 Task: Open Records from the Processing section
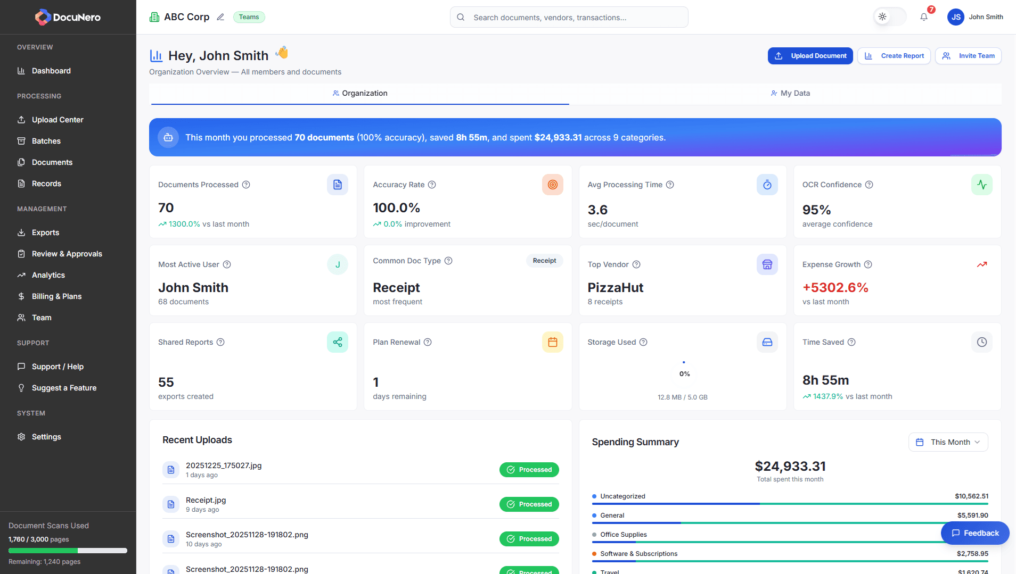click(47, 184)
